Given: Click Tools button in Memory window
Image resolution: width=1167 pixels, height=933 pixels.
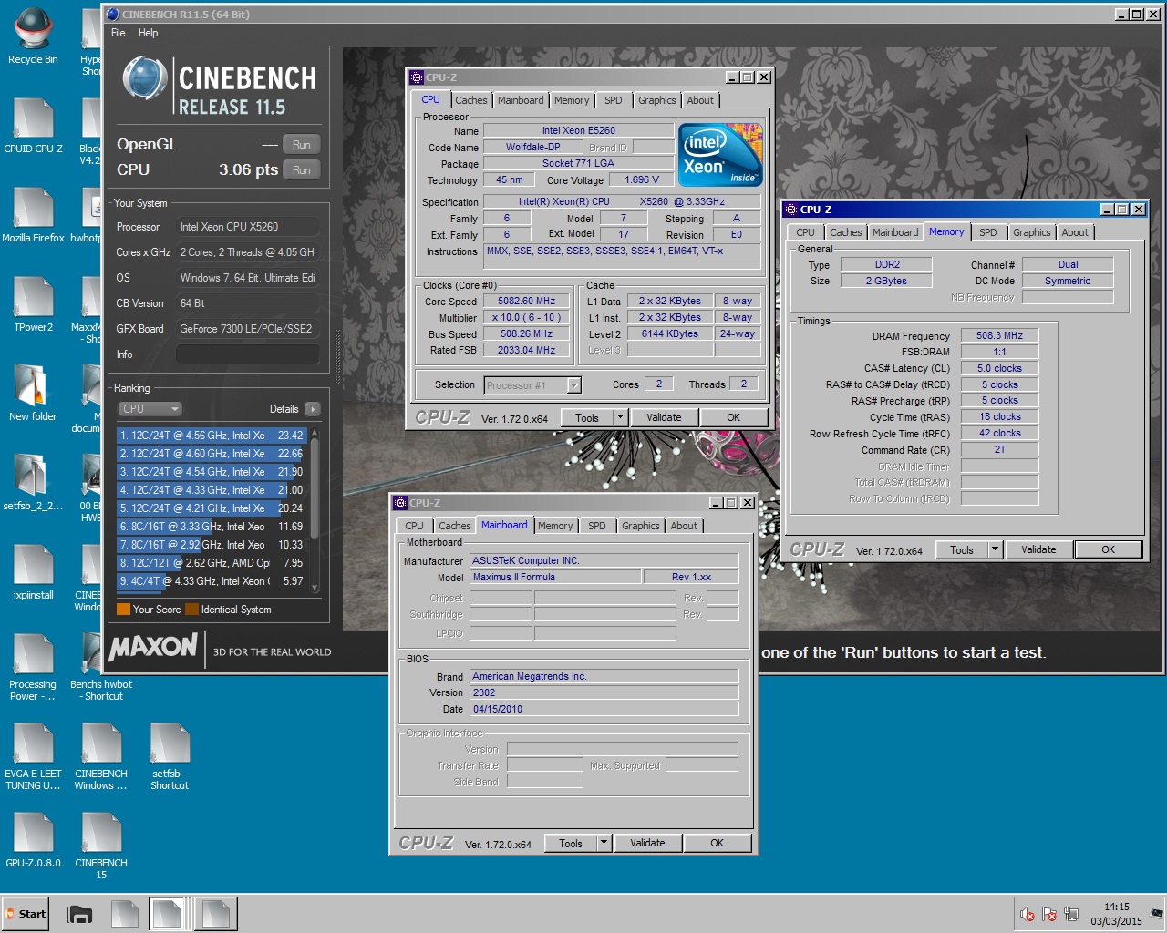Looking at the screenshot, I should click(962, 549).
